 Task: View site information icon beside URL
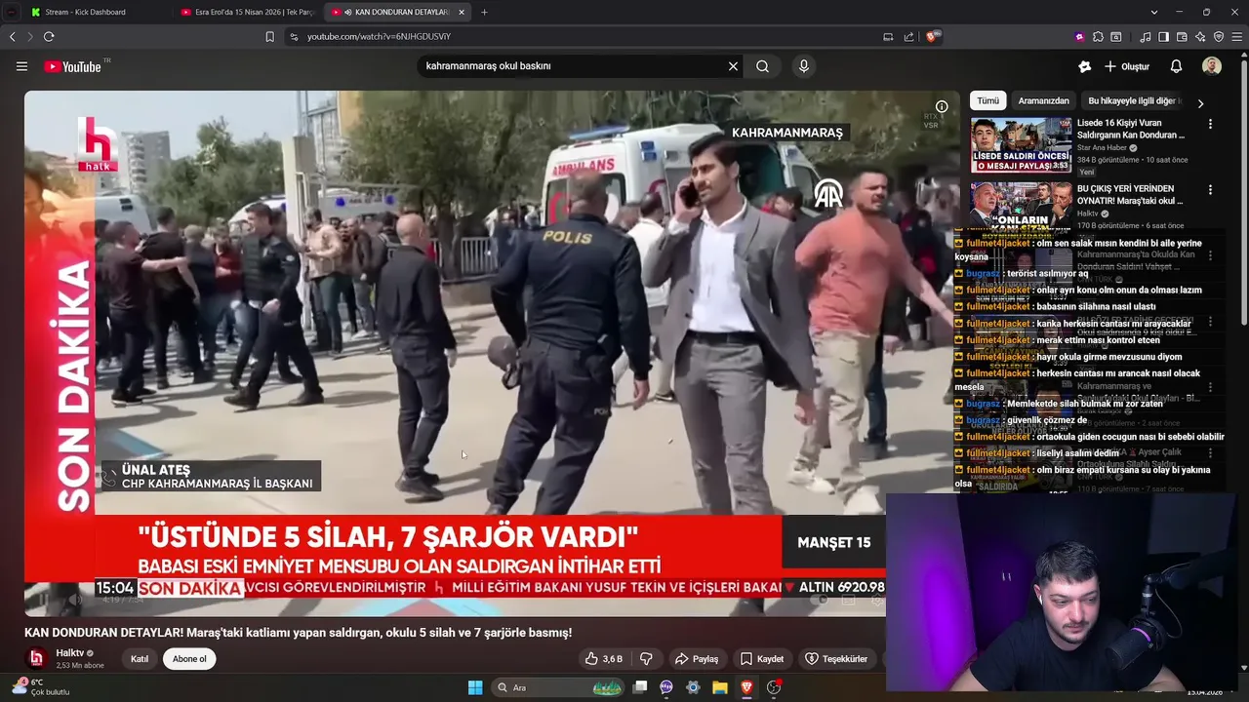coord(294,36)
